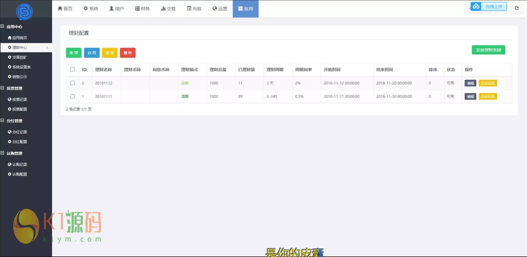This screenshot has width=527, height=257.
Task: Click 日志记录 for record 20181111
Action: (488, 96)
